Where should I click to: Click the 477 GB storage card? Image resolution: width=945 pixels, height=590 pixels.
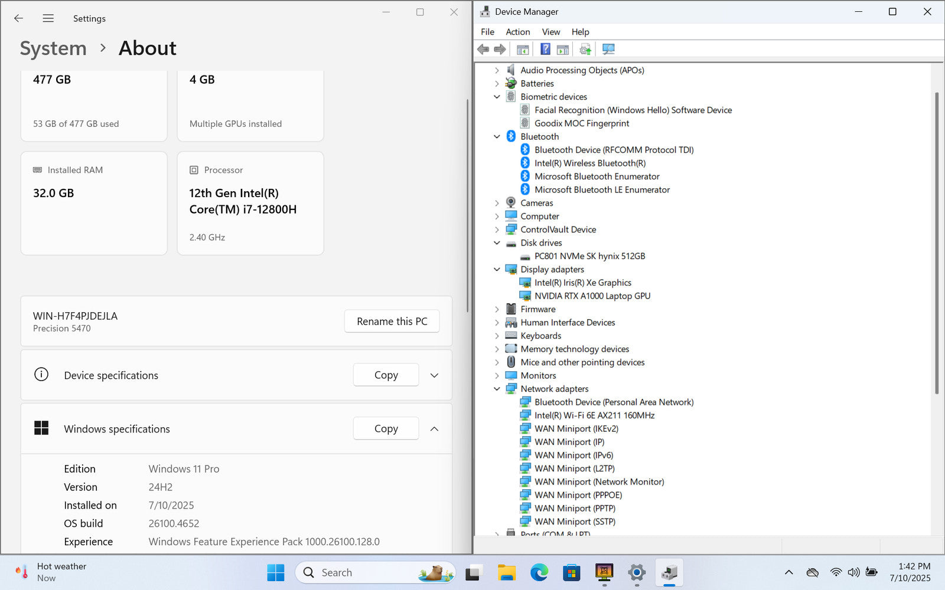[94, 105]
